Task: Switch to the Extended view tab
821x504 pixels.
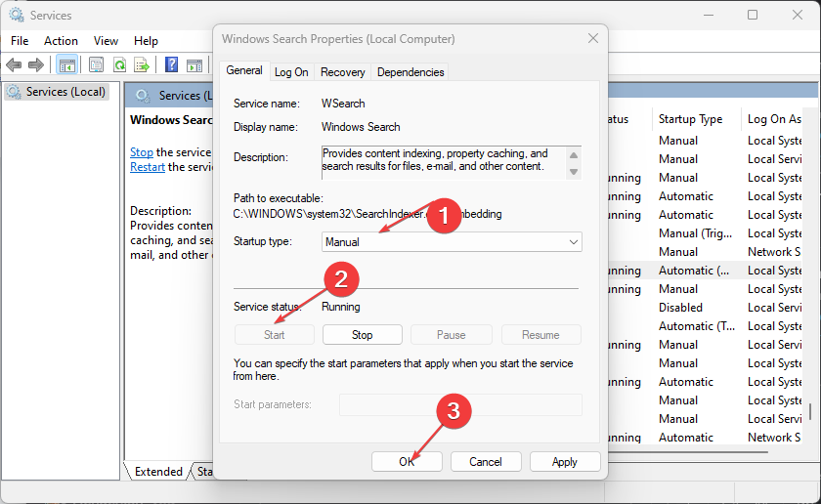Action: coord(158,472)
